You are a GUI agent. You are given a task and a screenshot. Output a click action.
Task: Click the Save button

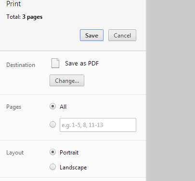point(91,35)
